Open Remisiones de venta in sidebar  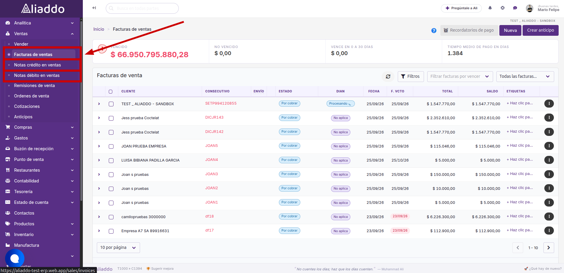click(34, 86)
